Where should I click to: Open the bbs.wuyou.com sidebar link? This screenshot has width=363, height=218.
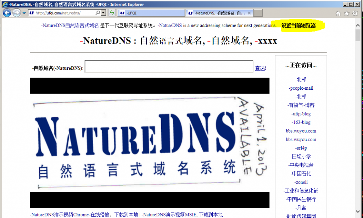[x=301, y=131]
